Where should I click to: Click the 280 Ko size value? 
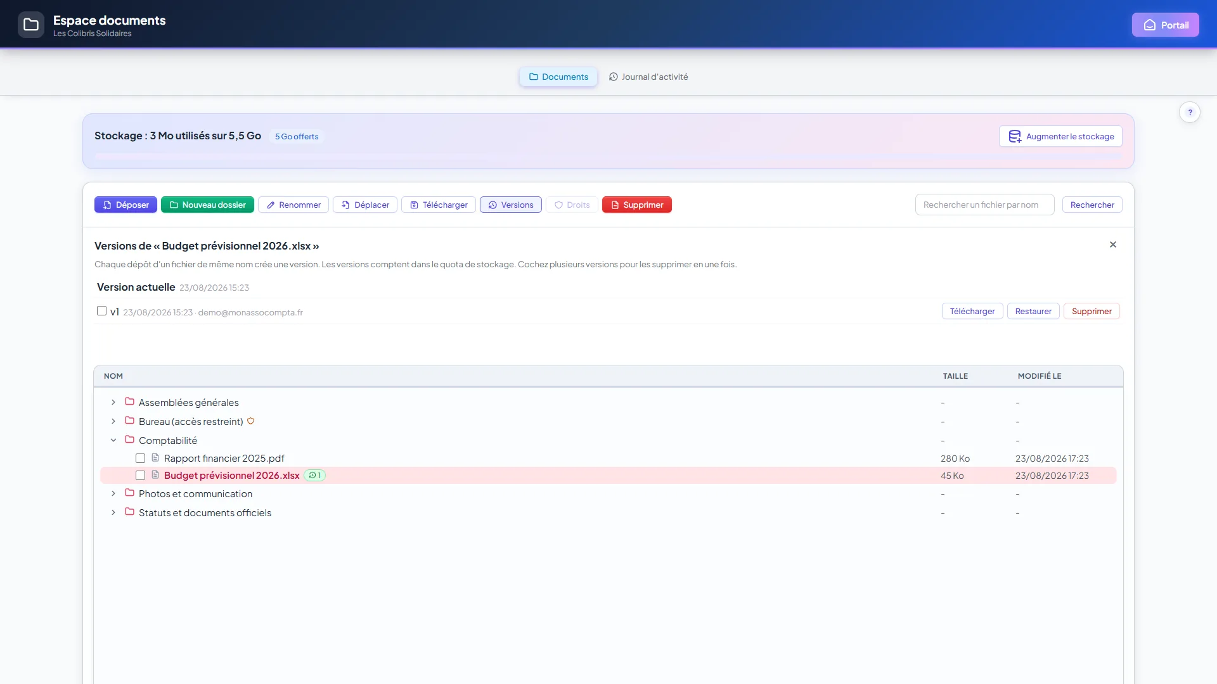pos(955,458)
